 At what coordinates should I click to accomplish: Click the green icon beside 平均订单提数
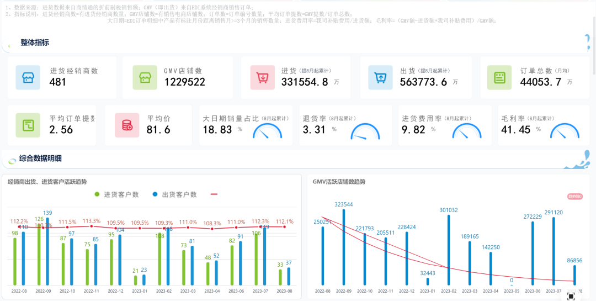[28, 125]
